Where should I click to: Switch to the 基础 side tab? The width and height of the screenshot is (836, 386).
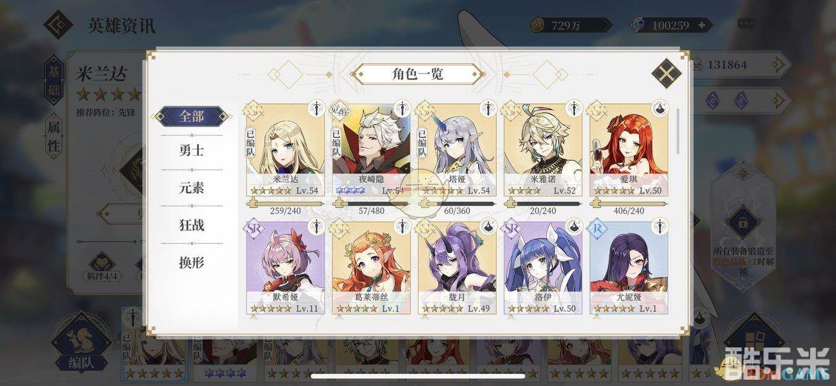[x=54, y=81]
